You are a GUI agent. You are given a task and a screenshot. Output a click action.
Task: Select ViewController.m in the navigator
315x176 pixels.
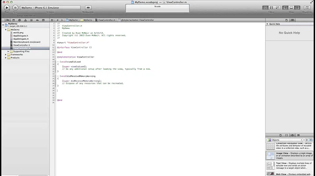point(25,48)
